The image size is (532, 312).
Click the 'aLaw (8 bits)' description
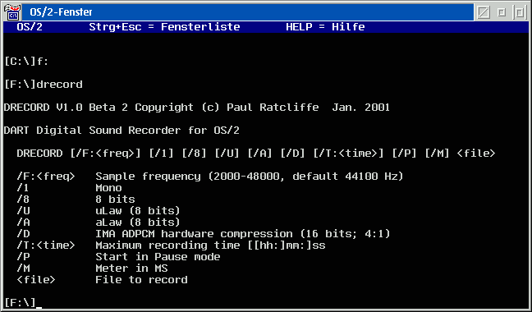pyautogui.click(x=137, y=223)
